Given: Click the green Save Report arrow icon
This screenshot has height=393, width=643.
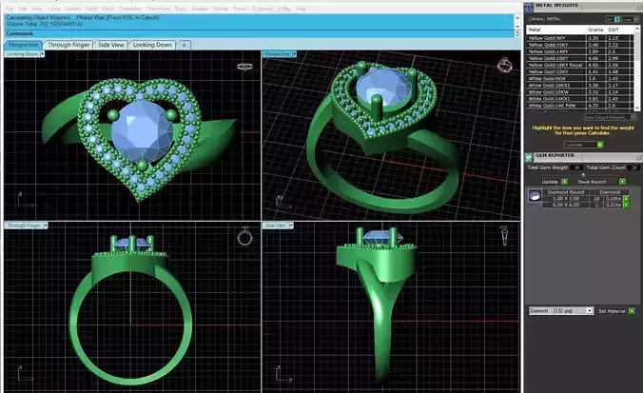Looking at the screenshot, I should point(622,182).
